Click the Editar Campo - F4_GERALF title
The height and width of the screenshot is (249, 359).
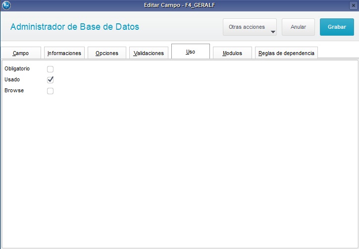[x=179, y=5]
